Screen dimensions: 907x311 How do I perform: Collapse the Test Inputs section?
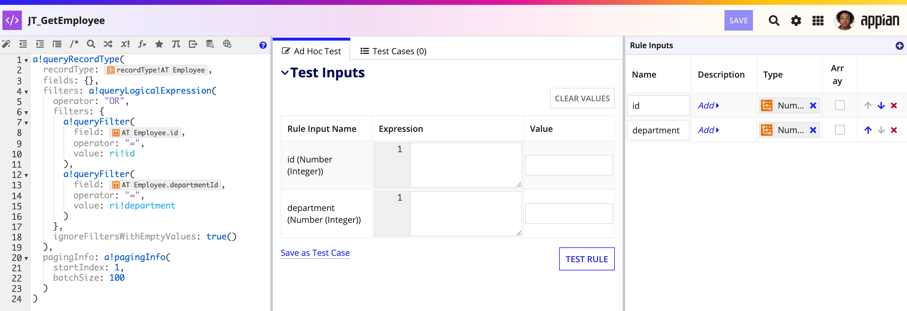click(x=285, y=73)
